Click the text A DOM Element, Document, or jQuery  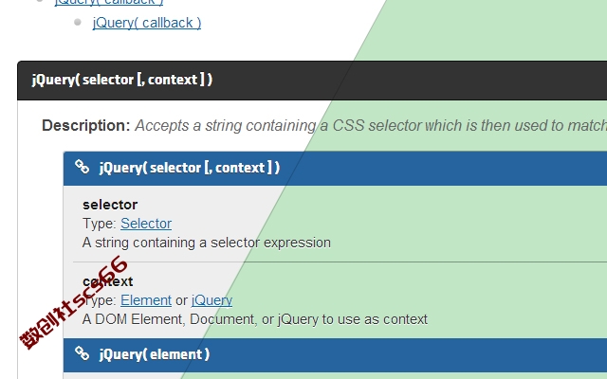coord(255,319)
